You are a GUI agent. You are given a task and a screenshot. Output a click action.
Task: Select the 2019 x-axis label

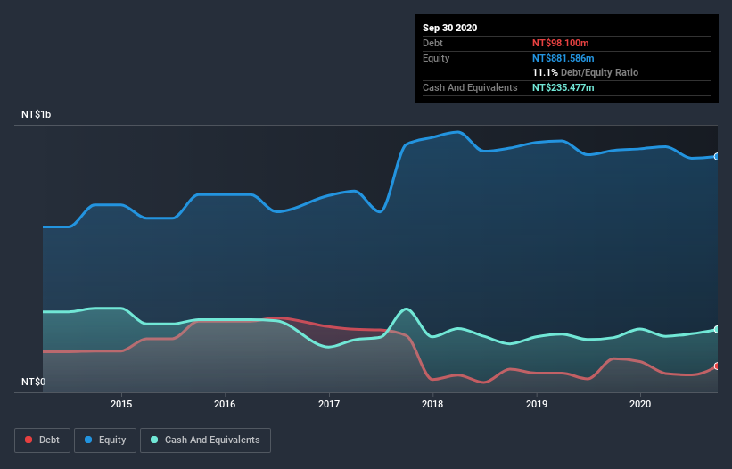click(x=537, y=404)
